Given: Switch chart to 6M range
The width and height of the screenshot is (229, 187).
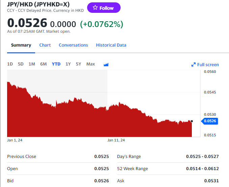Looking at the screenshot, I should point(43,64).
